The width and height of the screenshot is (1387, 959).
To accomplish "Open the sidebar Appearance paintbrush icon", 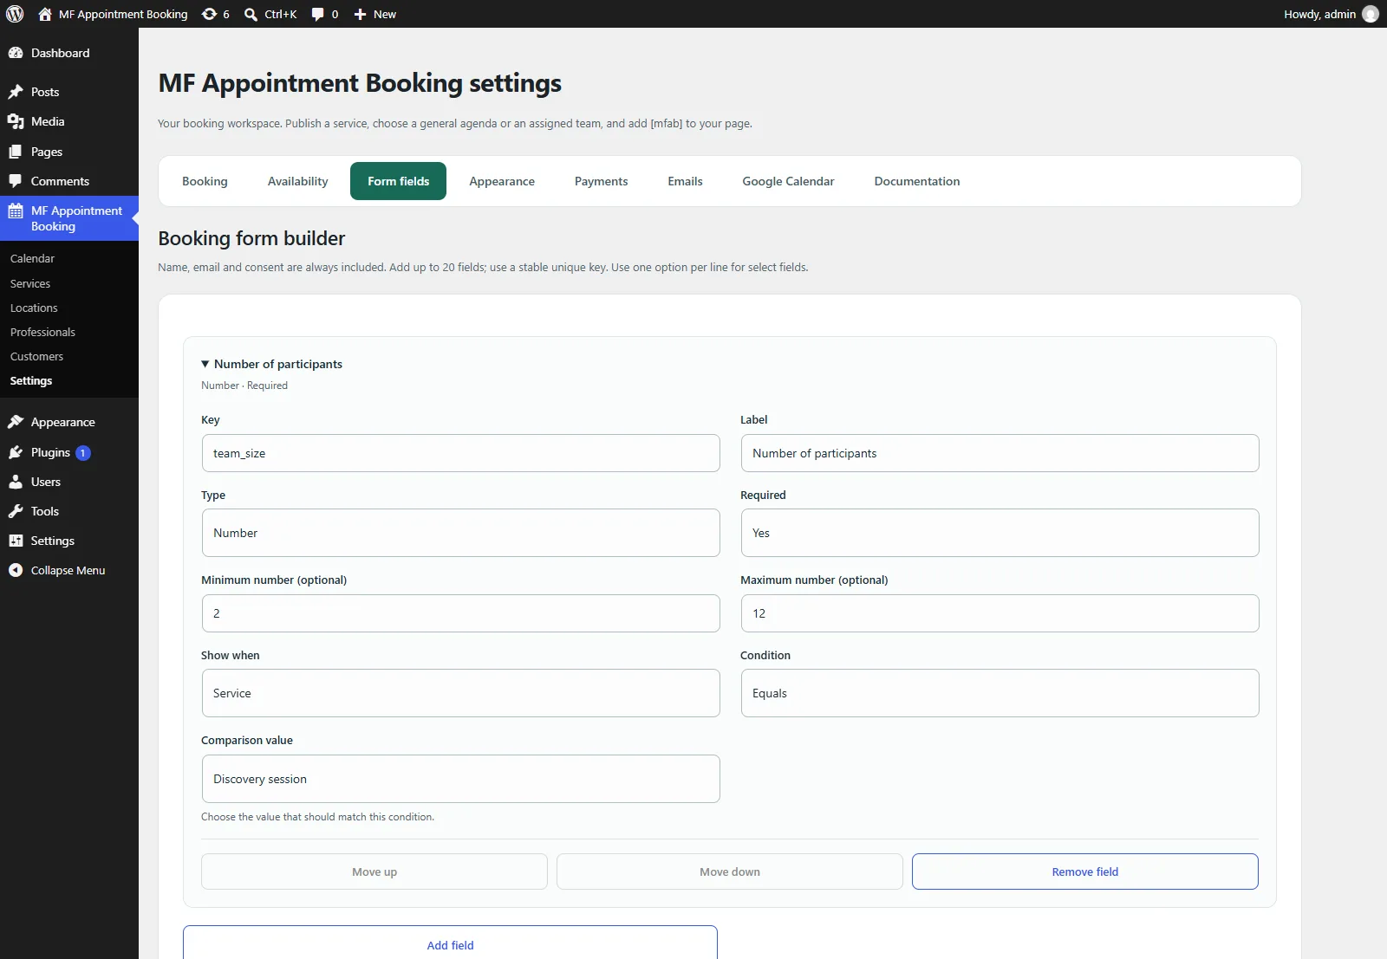I will (16, 422).
